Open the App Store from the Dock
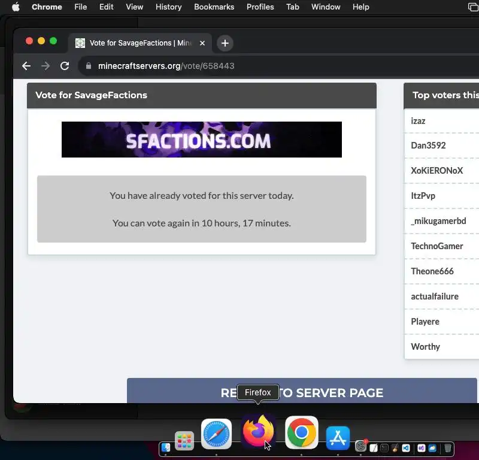Screen dimensions: 479x460 click(338, 438)
